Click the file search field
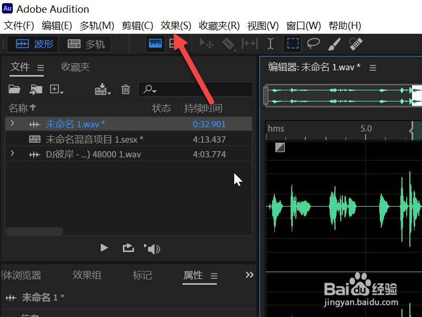This screenshot has width=422, height=317. pyautogui.click(x=196, y=89)
